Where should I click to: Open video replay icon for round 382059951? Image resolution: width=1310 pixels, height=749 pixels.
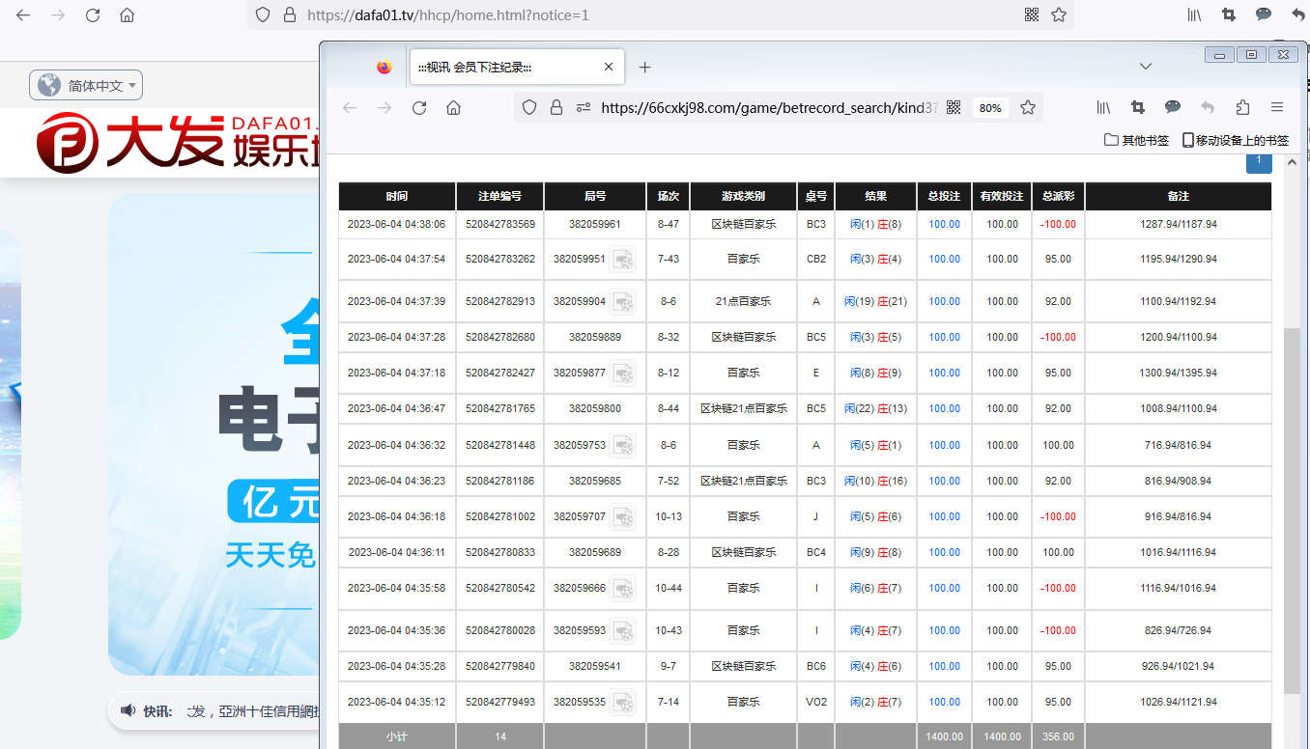click(x=623, y=260)
